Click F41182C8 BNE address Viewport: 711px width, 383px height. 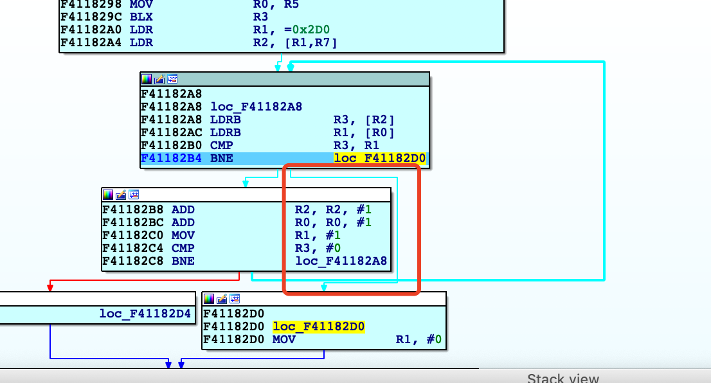pyautogui.click(x=132, y=261)
